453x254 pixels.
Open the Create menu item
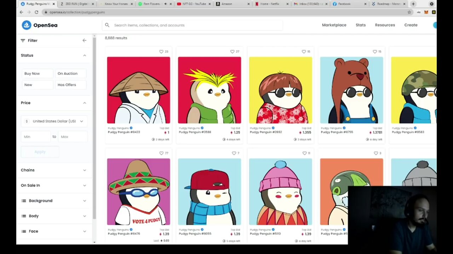(x=411, y=25)
